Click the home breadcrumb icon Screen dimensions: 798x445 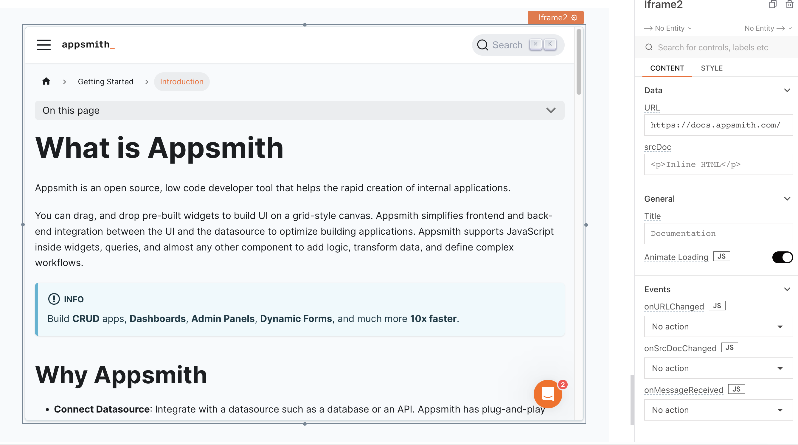point(46,81)
